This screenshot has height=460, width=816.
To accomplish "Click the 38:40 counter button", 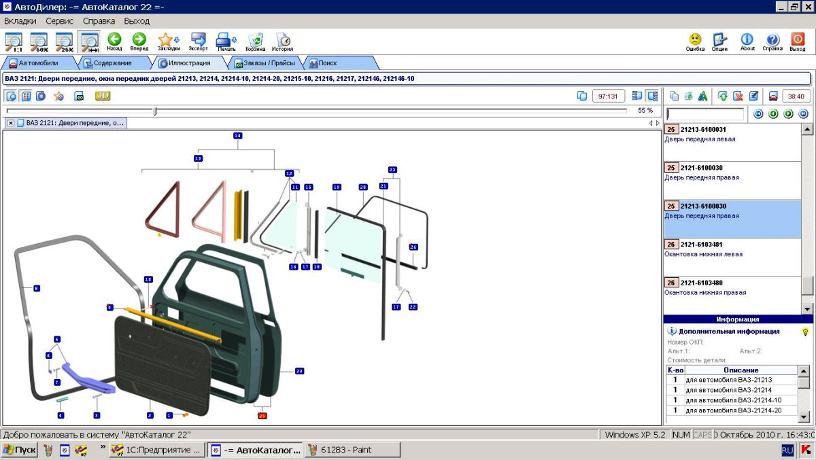I will [796, 96].
